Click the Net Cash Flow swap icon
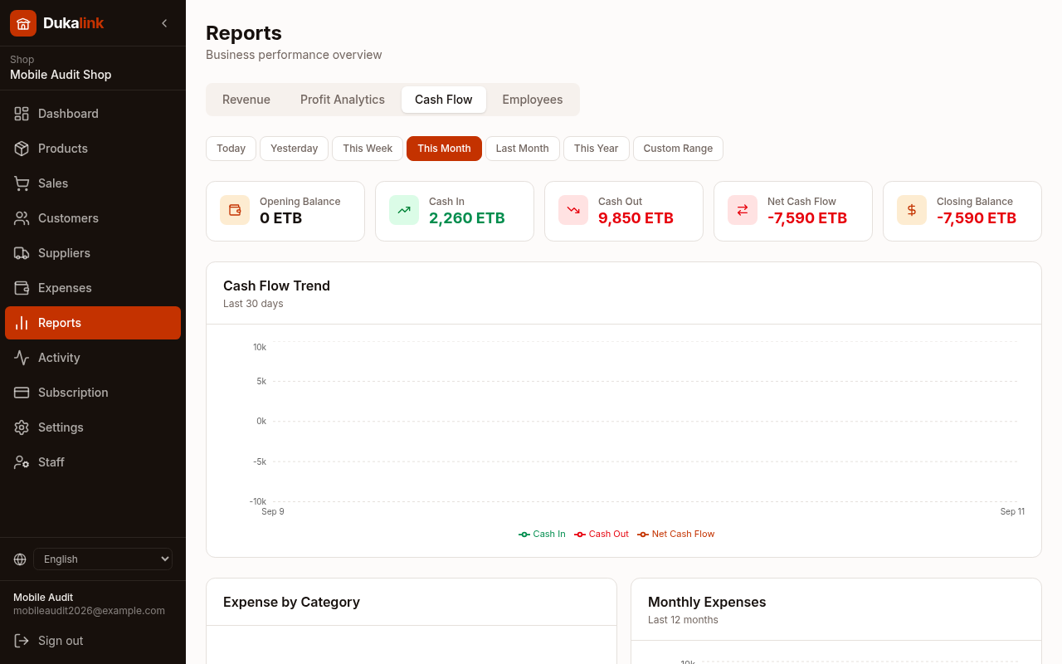Viewport: 1062px width, 664px height. point(743,210)
